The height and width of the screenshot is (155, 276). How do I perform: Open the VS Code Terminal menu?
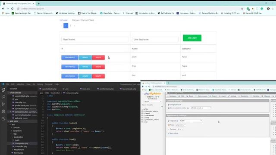click(49, 84)
